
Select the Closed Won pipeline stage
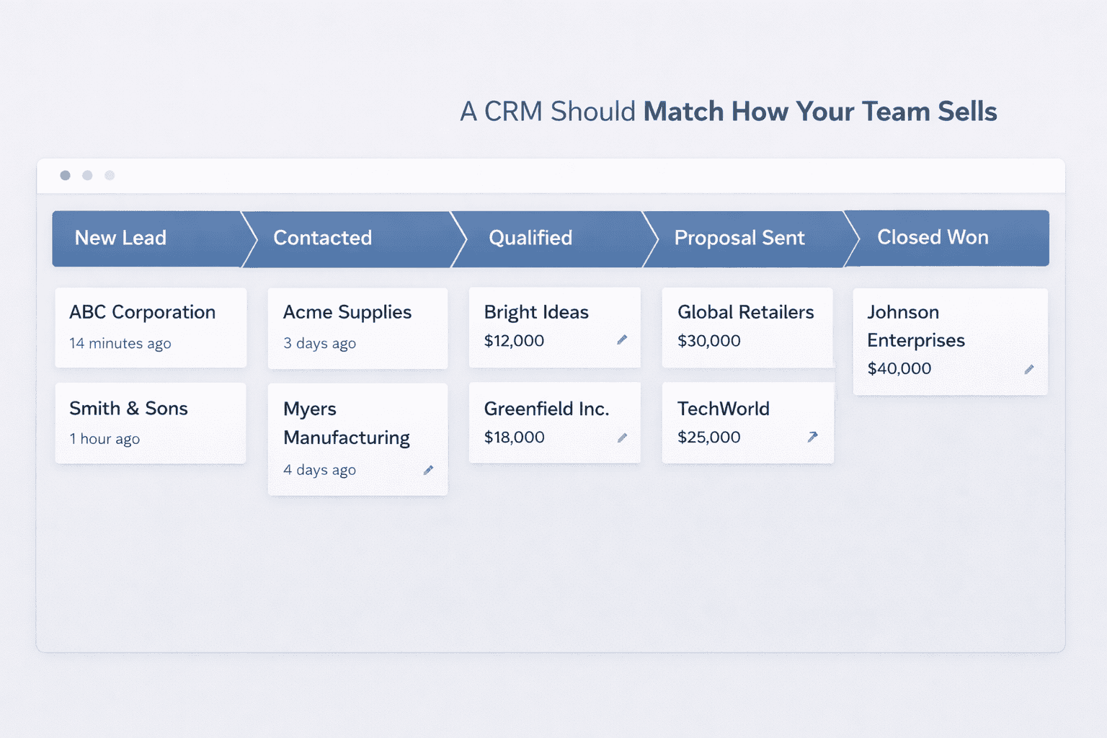click(x=933, y=238)
